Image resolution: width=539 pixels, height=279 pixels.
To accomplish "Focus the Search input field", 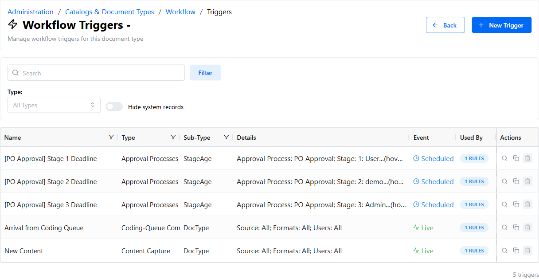I will point(96,73).
